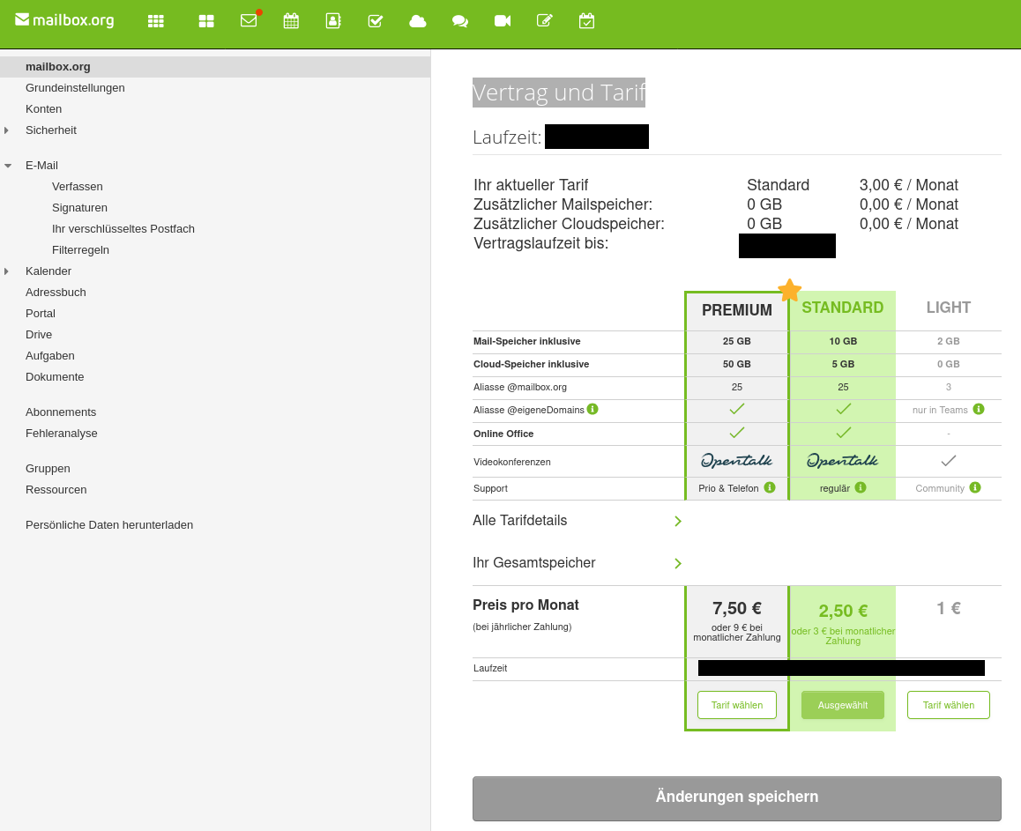The image size is (1021, 831).
Task: Open the all-applications grid launcher
Action: [156, 21]
